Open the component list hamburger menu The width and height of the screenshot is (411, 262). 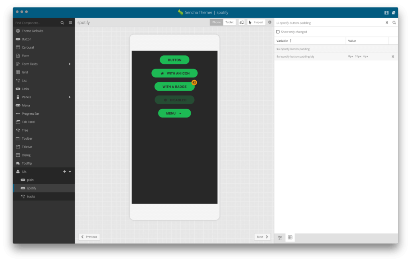(71, 22)
